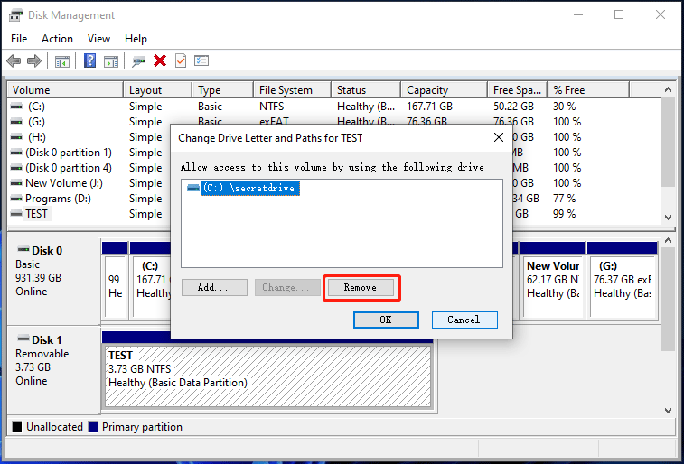Click the Cancel button
Screen dimensions: 684x464
click(x=464, y=320)
